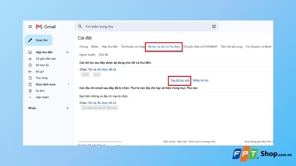
Task: Click the luggage icon beside Du lịch
Action: click(x=30, y=91)
